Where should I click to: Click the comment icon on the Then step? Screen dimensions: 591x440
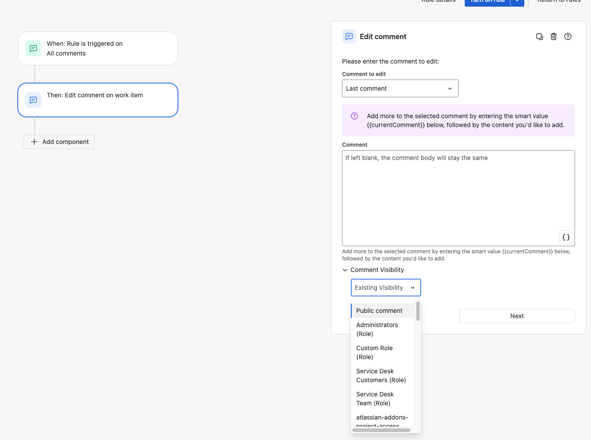33,100
